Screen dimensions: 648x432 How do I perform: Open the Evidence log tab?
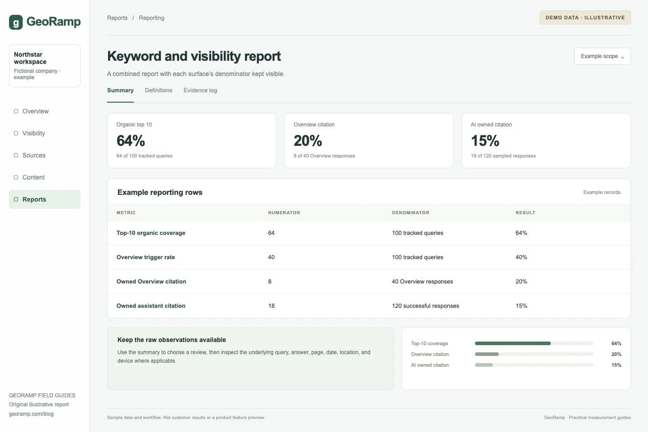point(200,90)
